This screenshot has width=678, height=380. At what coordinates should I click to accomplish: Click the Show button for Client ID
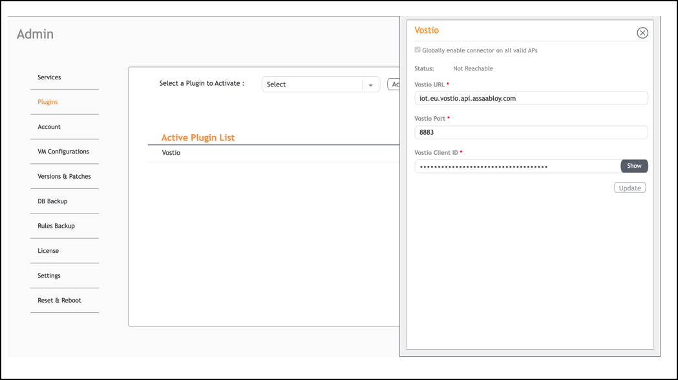(634, 166)
